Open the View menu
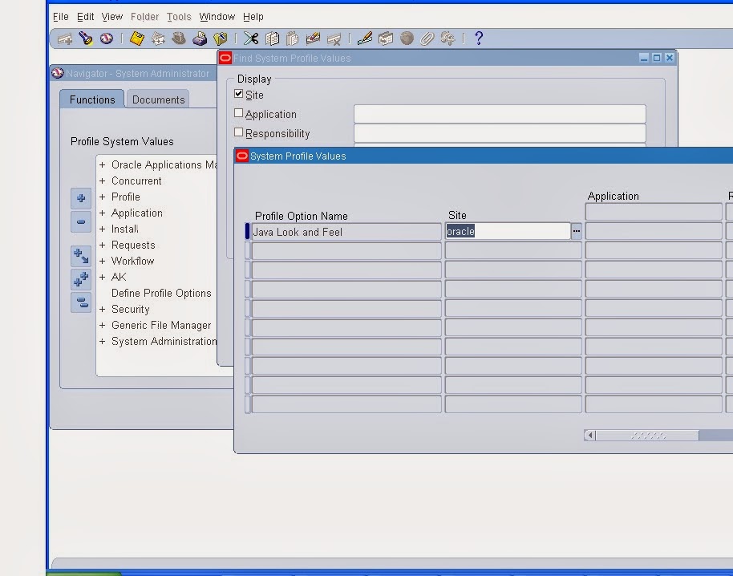Image resolution: width=733 pixels, height=576 pixels. 112,17
